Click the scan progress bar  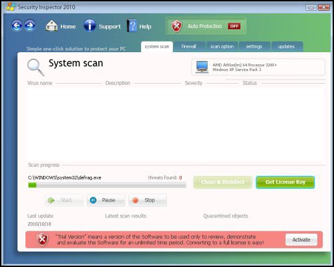click(107, 185)
